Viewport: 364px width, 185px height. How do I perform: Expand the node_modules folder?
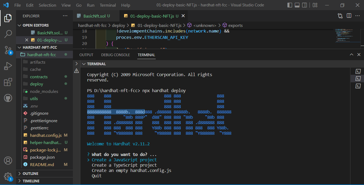[x=45, y=91]
